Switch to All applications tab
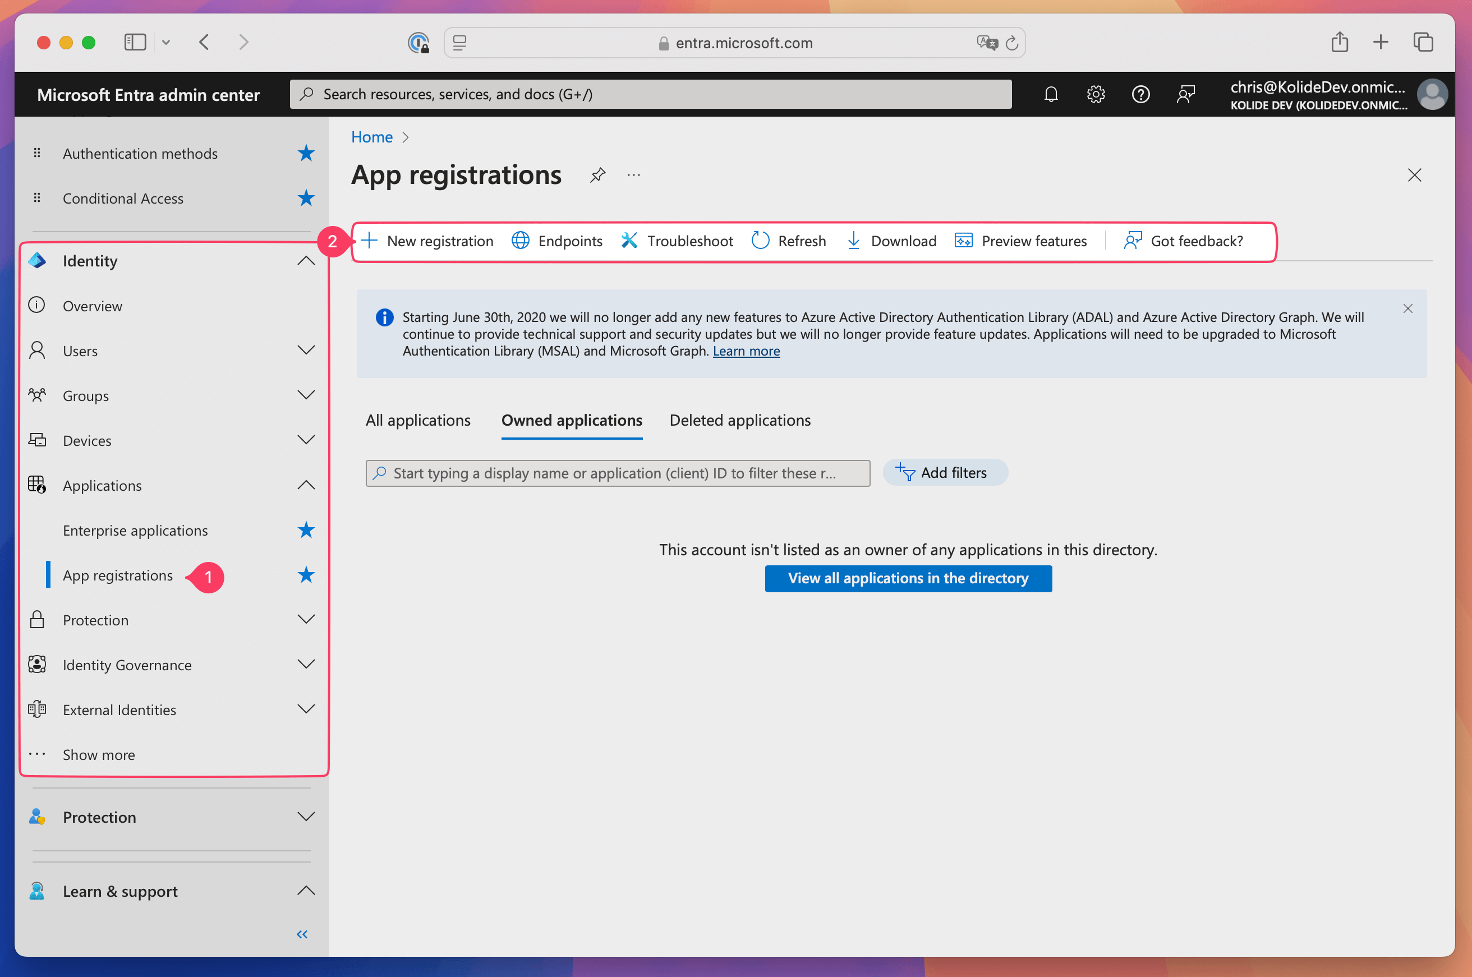This screenshot has height=977, width=1472. point(418,421)
